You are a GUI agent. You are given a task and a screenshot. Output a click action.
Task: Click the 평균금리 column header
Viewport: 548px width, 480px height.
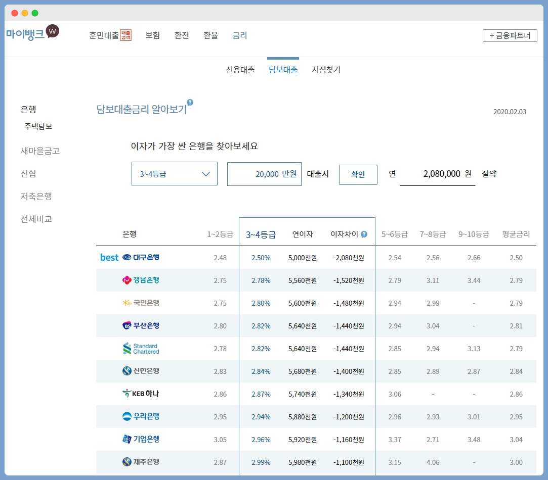(516, 234)
